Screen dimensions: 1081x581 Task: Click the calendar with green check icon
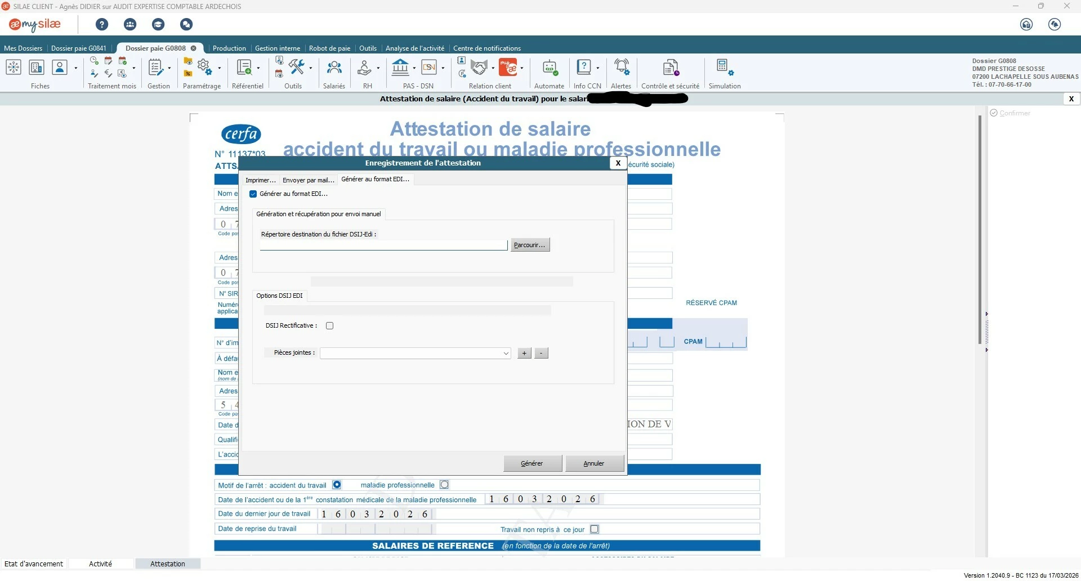pyautogui.click(x=122, y=61)
